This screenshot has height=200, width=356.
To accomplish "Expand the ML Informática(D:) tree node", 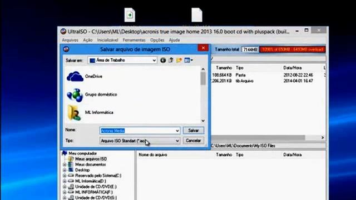I will click(65, 181).
